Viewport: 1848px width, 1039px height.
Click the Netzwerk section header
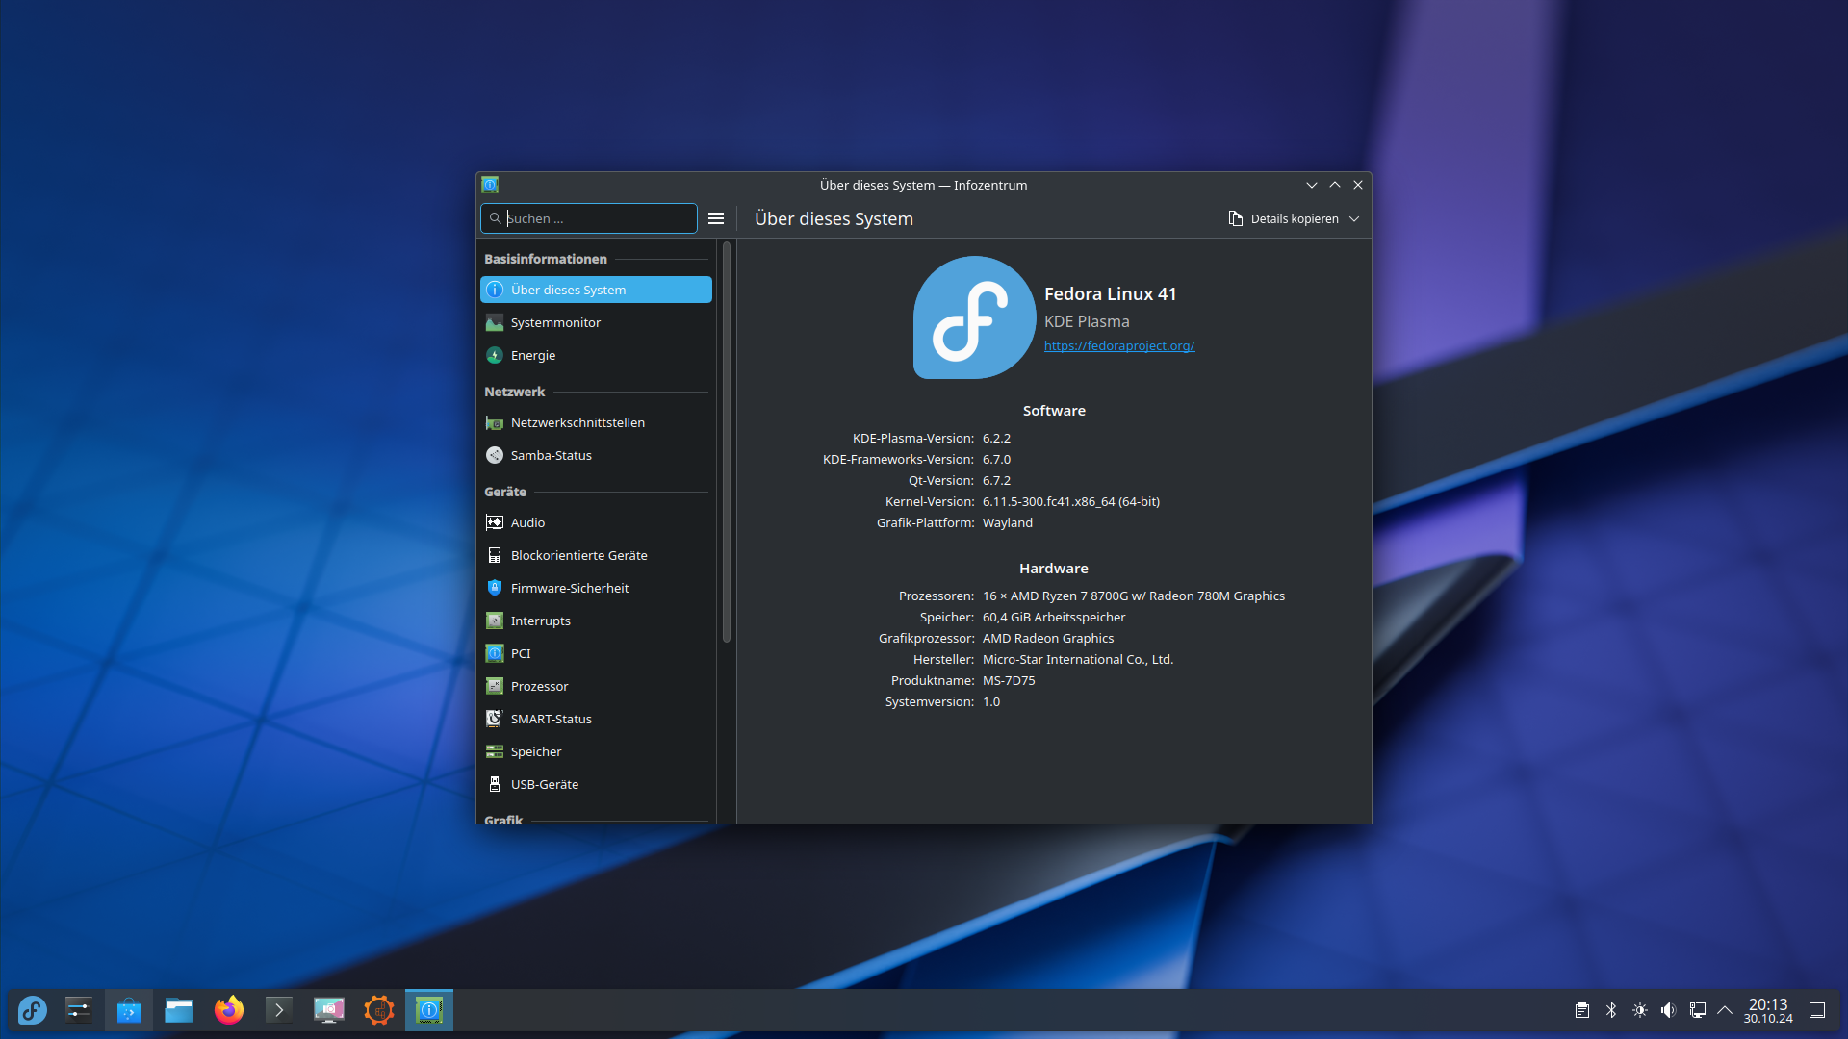[515, 392]
